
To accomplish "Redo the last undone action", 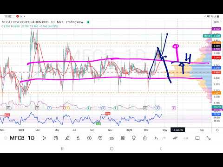I will point(164,138).
